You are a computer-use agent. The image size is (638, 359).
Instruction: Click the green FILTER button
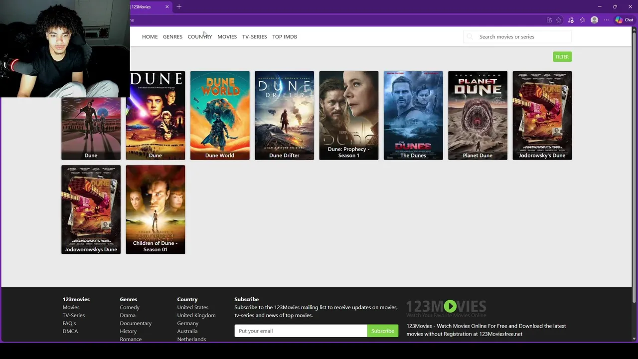point(562,57)
